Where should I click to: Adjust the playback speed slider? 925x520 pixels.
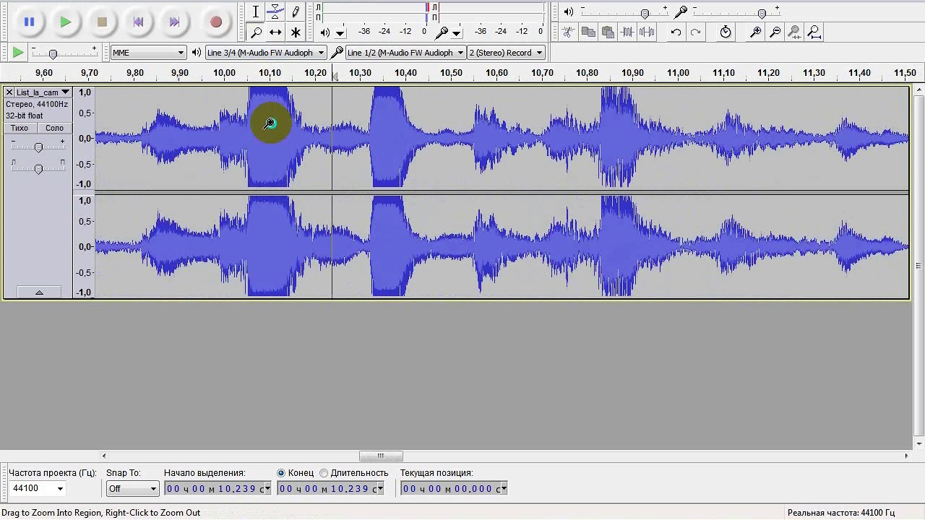click(53, 54)
